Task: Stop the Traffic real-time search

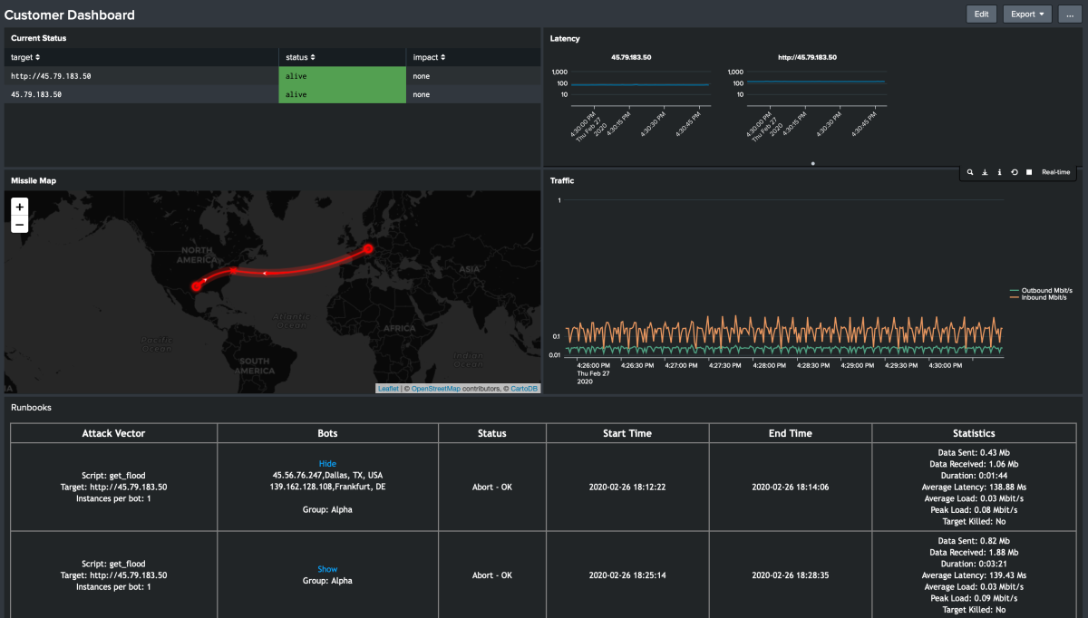Action: pos(1029,172)
